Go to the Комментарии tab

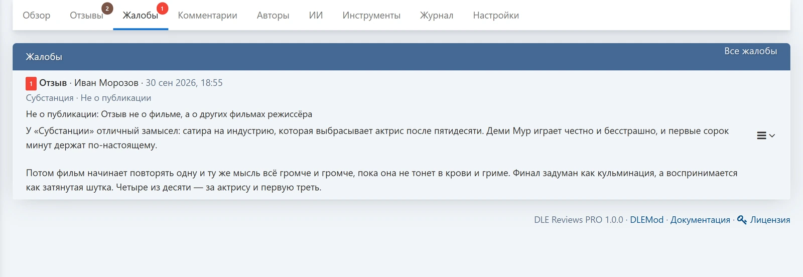click(207, 16)
